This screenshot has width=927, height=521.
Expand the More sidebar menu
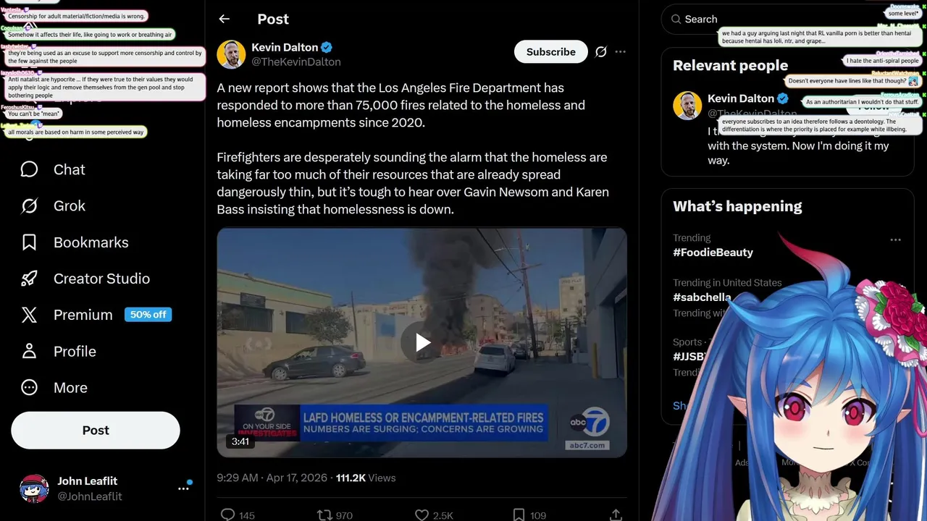point(54,388)
